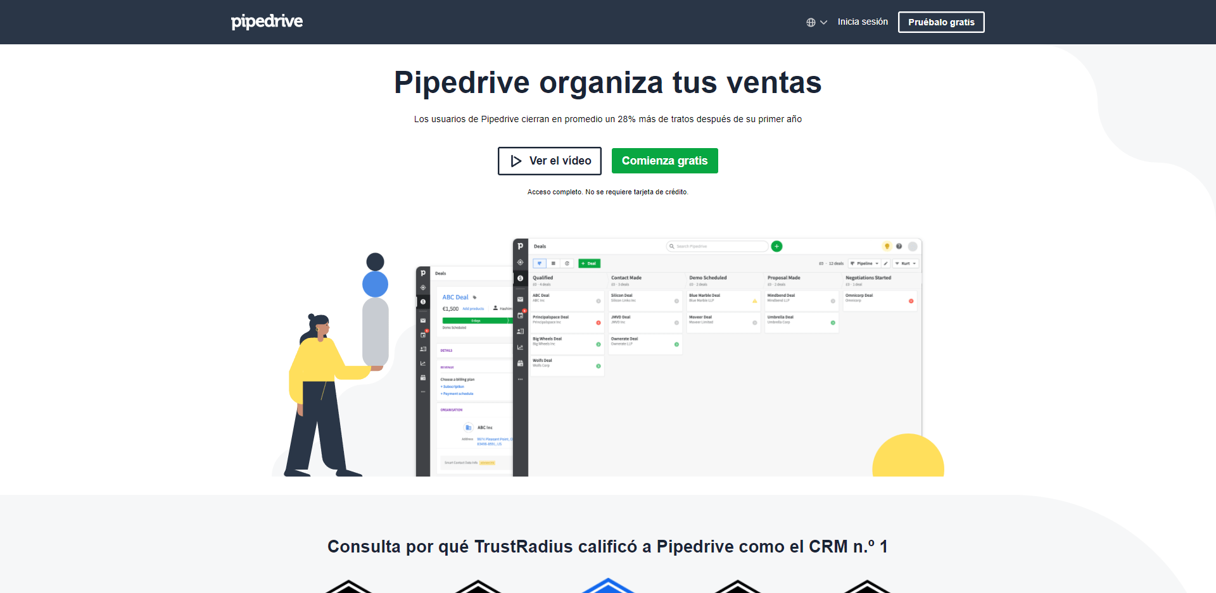Enable the forecast view toggle in Deals
Screen dimensions: 1216x593
pyautogui.click(x=567, y=263)
